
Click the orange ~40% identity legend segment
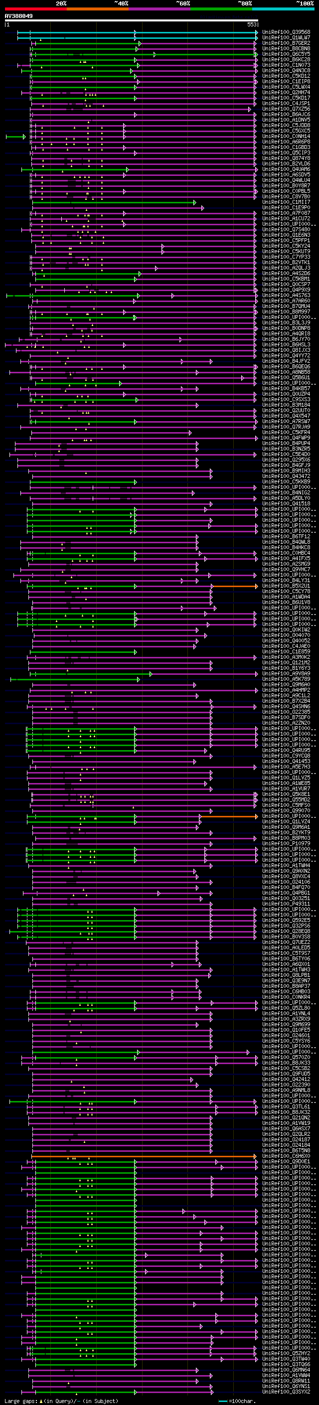pyautogui.click(x=98, y=9)
